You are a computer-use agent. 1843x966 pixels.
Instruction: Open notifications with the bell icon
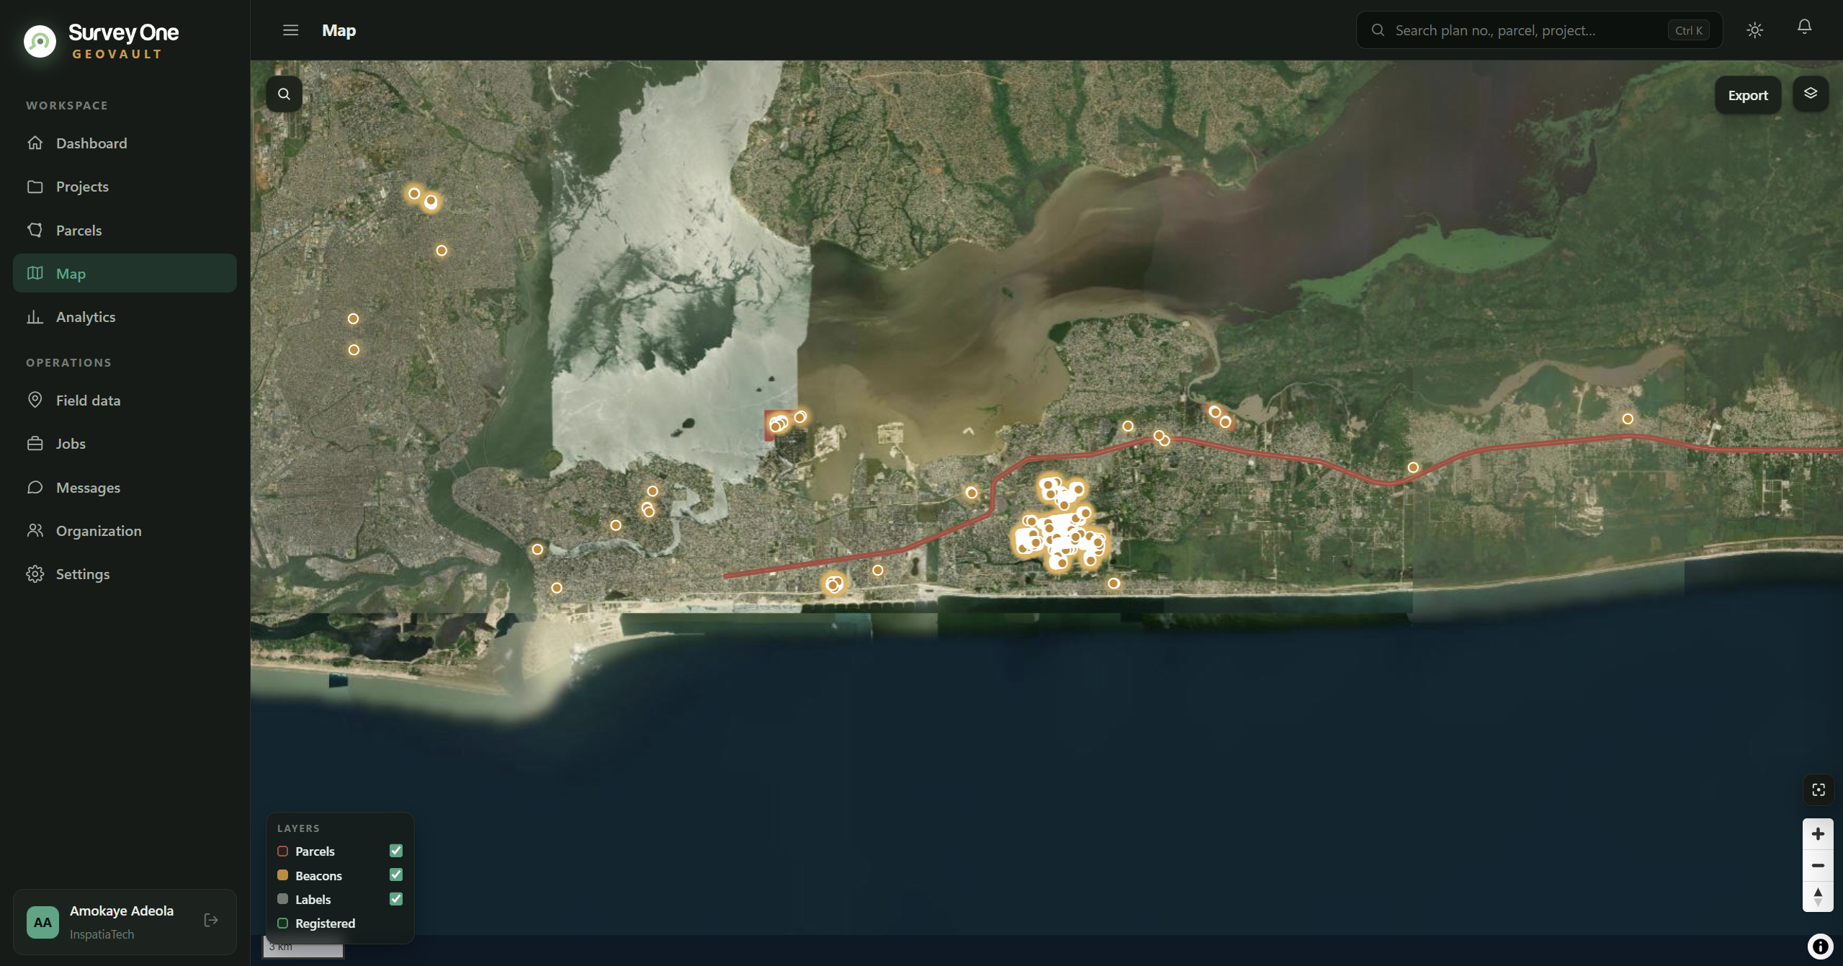click(x=1804, y=27)
